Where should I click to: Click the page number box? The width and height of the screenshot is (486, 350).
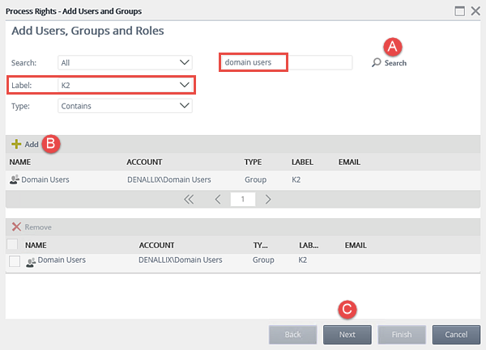242,199
